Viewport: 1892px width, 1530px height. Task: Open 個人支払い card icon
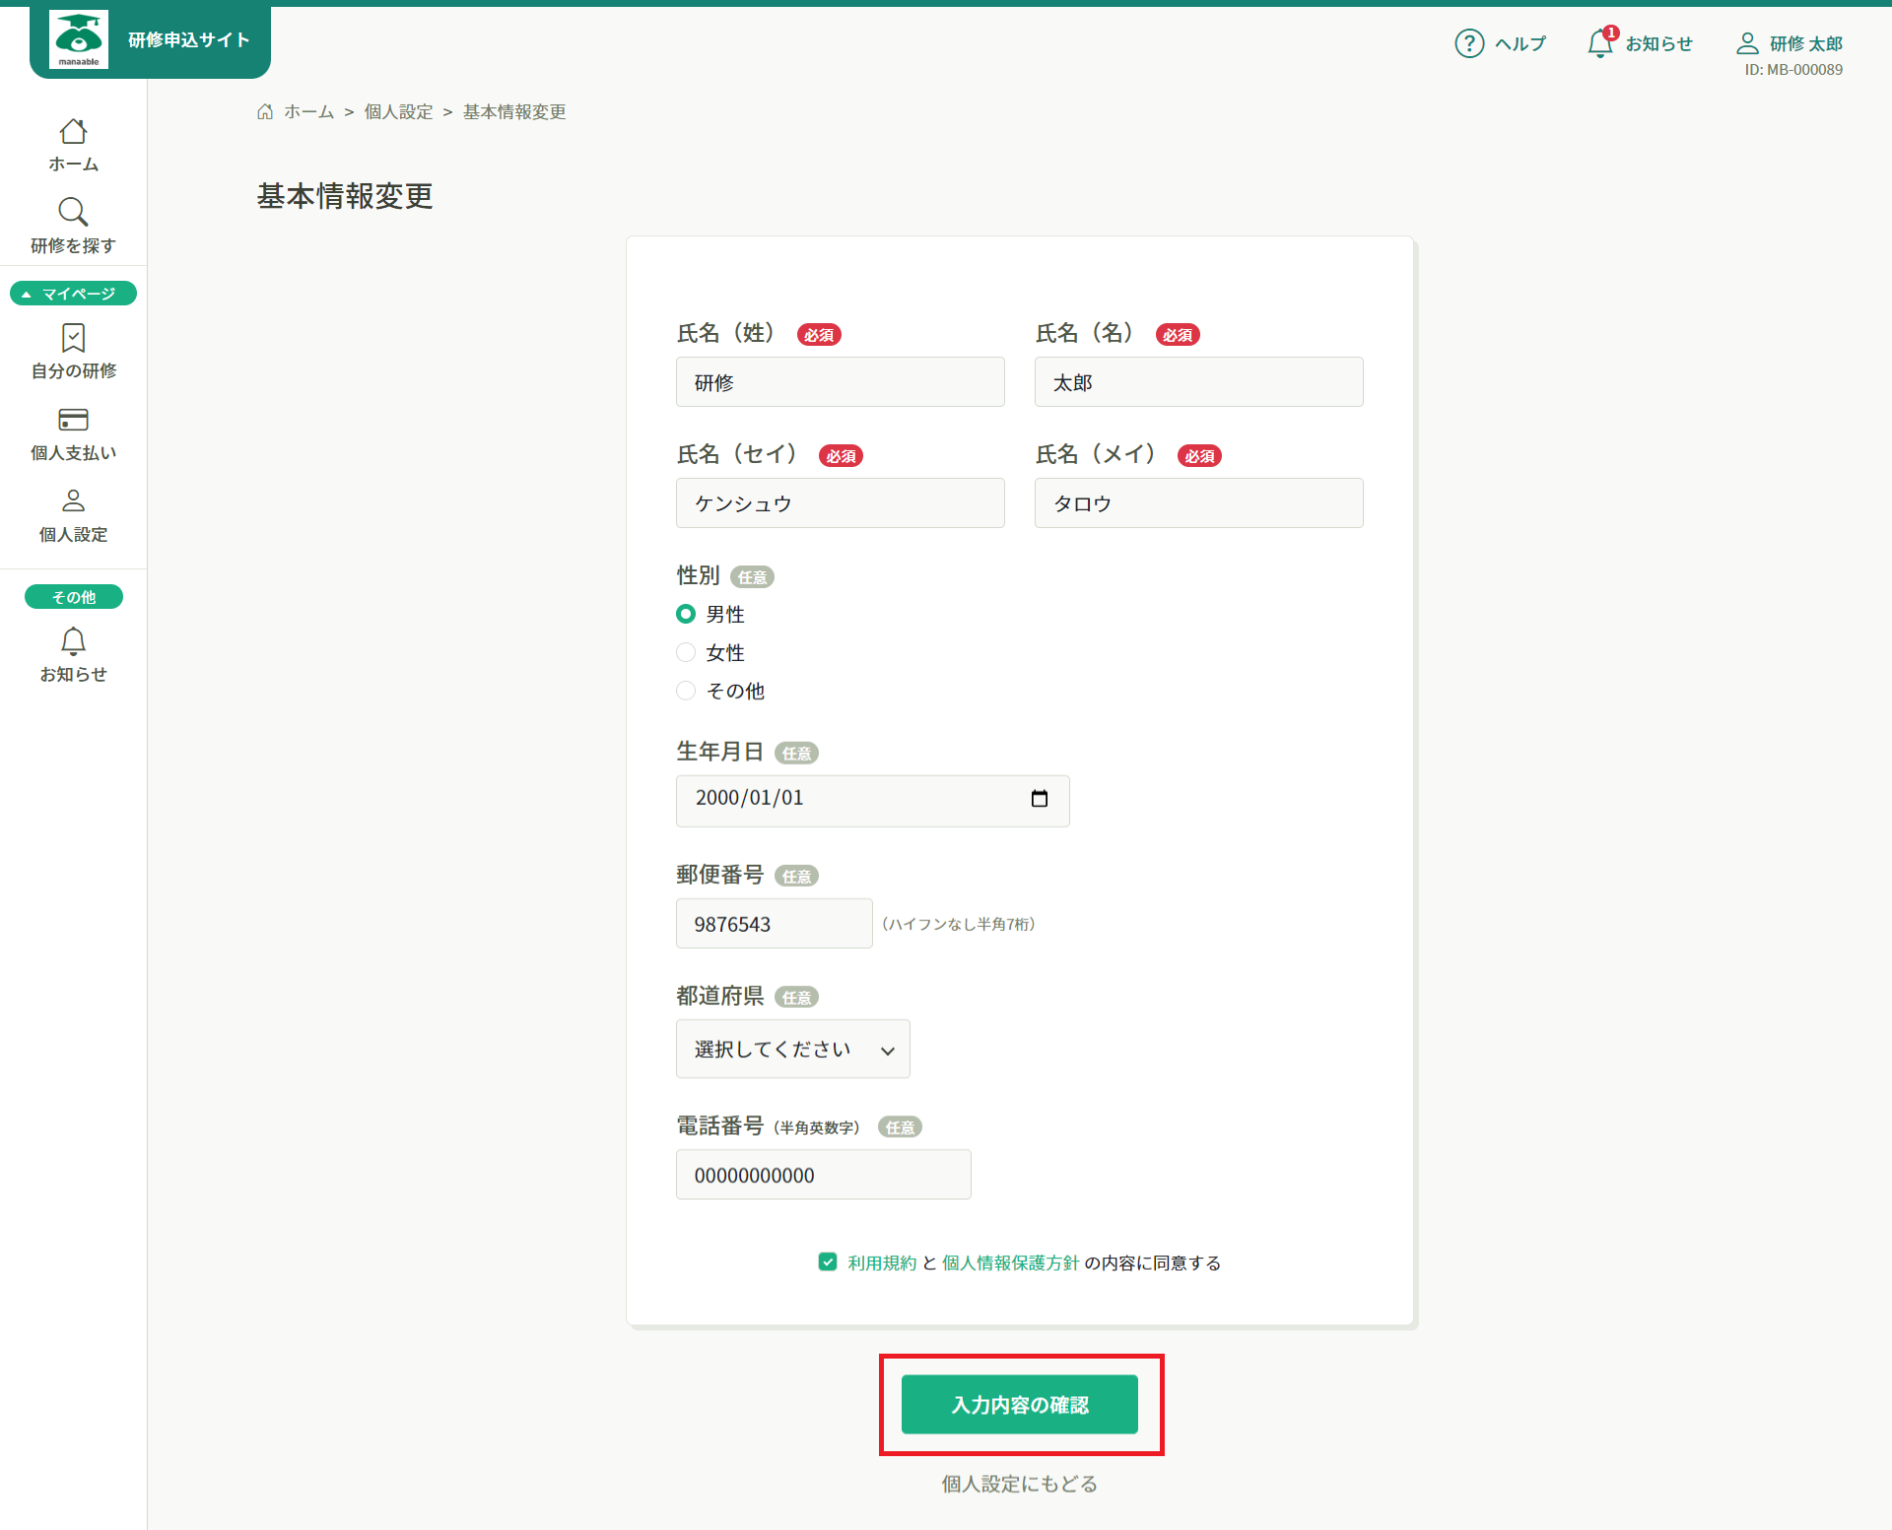coord(73,420)
